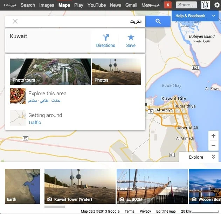The height and width of the screenshot is (214, 221).
Task: Open the EL BOOM photo
Action: (152, 186)
